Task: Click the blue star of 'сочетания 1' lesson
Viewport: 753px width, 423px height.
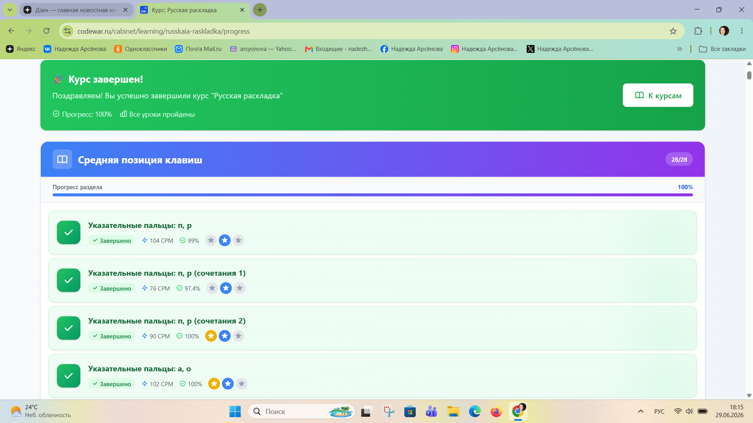Action: [x=226, y=288]
